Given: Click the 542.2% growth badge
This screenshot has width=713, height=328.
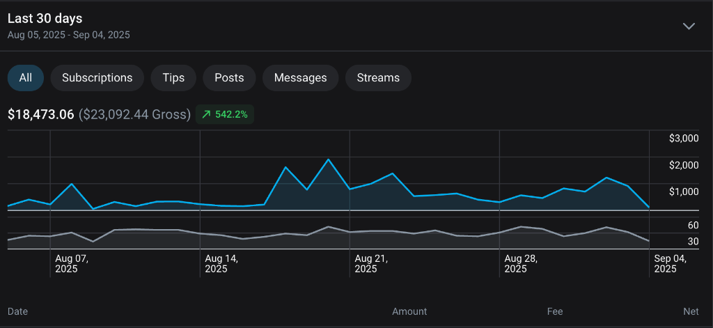Looking at the screenshot, I should 225,114.
